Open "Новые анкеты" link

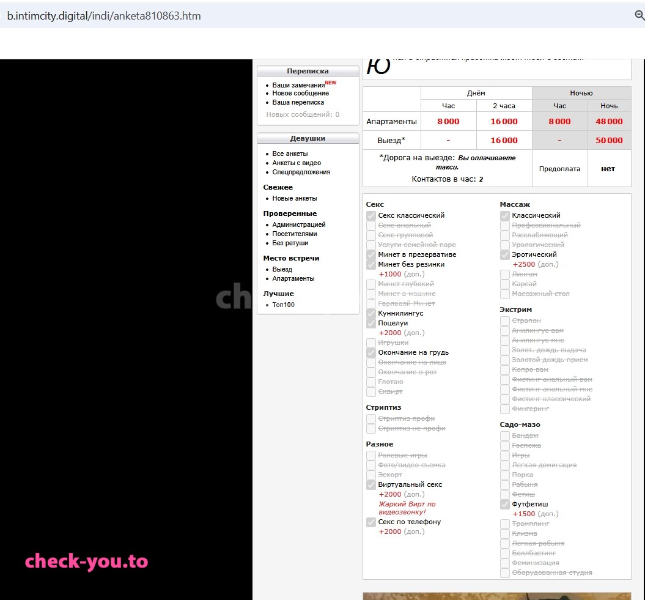(294, 198)
